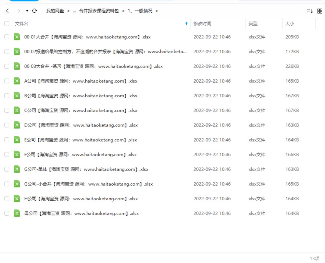Click the 172KB size value
Screen dimensions: 325x263
click(292, 51)
